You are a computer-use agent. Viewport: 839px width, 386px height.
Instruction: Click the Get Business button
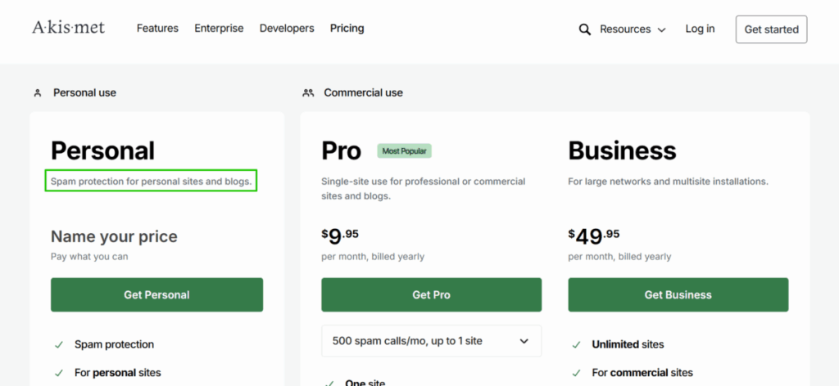(678, 295)
